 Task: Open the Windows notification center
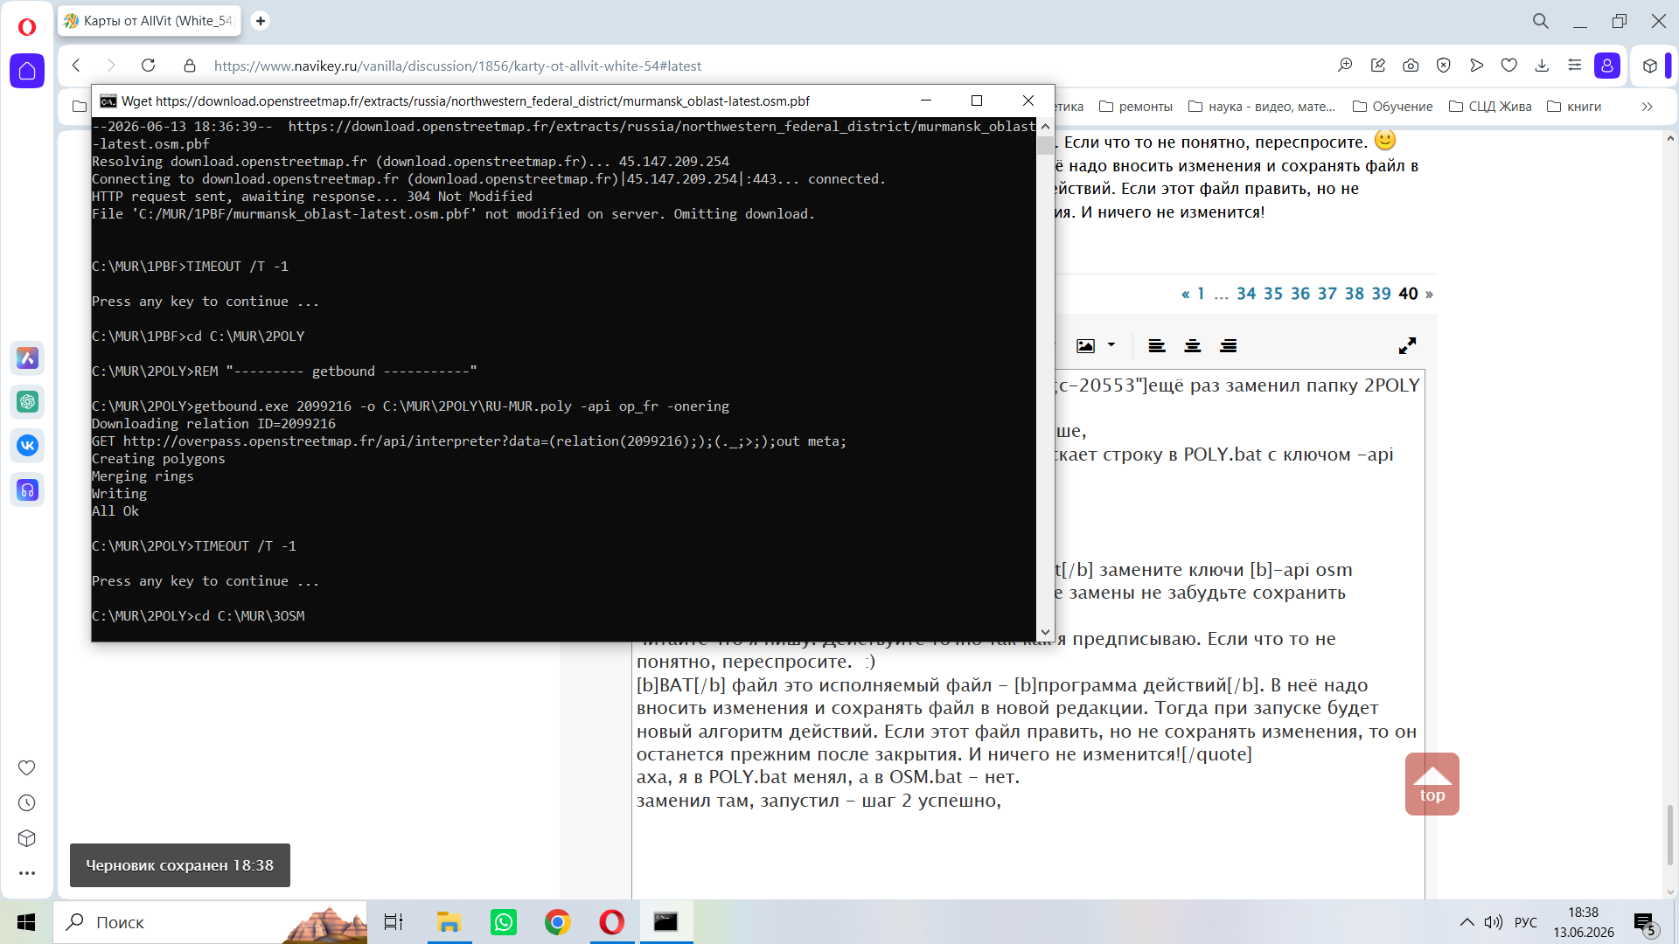click(x=1644, y=922)
